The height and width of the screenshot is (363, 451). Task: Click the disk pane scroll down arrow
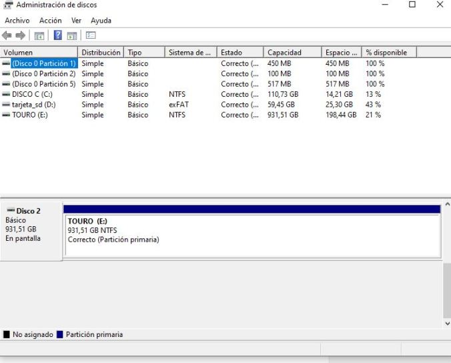coord(446,324)
